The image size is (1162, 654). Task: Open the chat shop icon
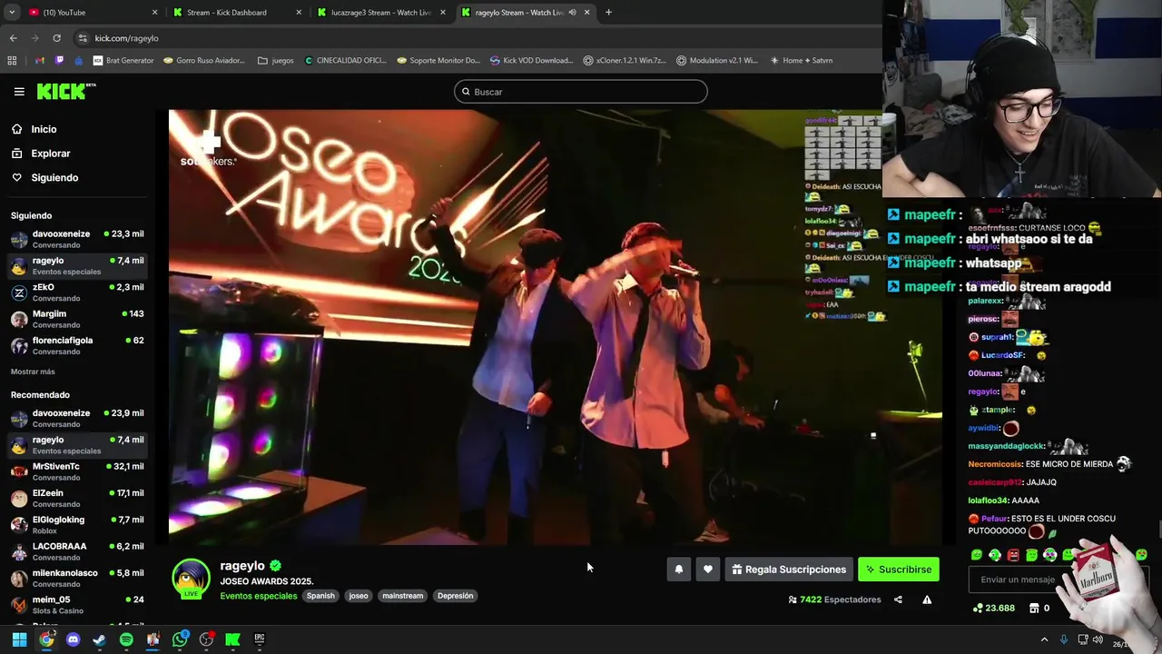click(x=1034, y=608)
